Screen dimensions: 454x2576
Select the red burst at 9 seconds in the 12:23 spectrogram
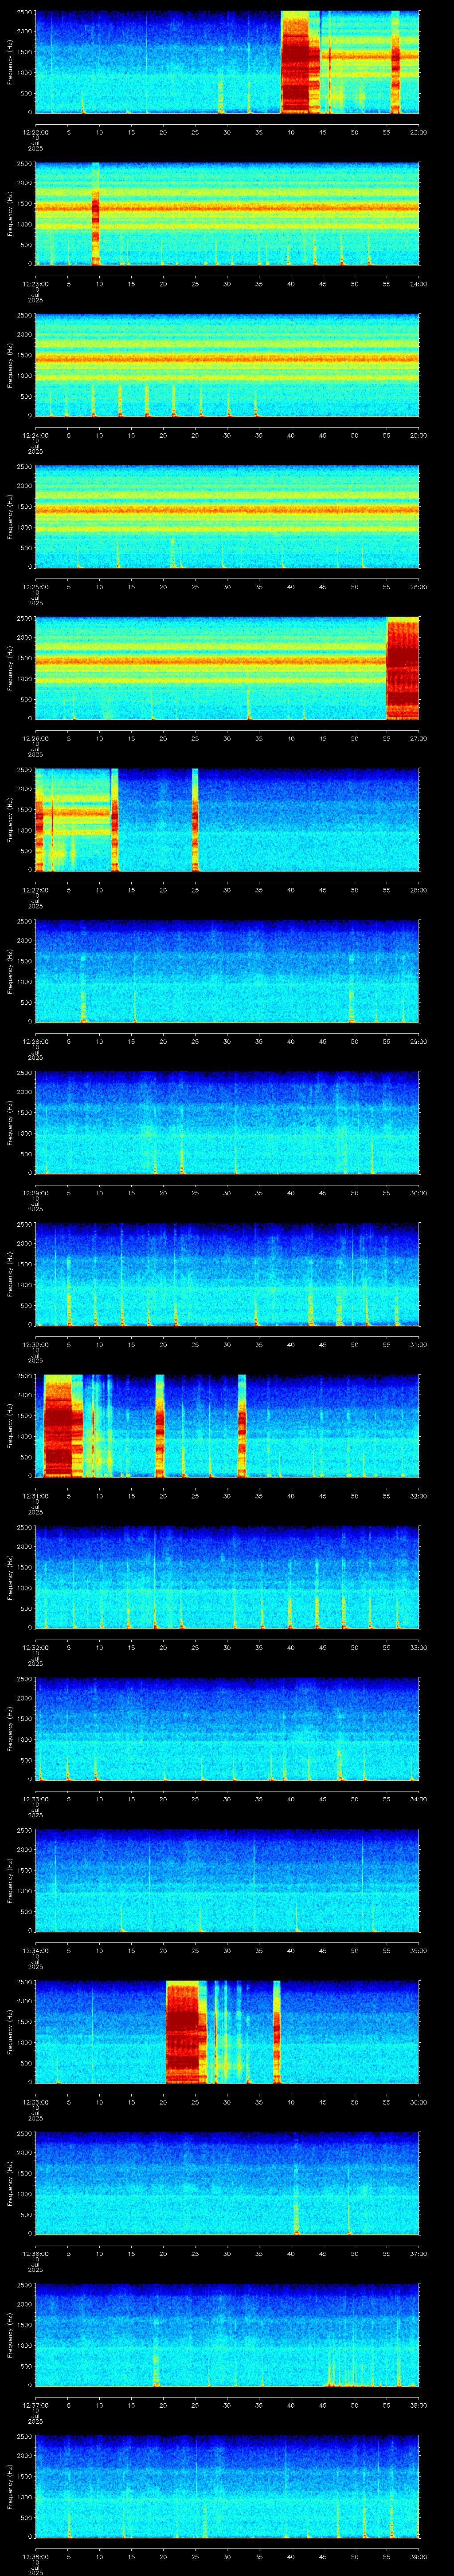coord(96,213)
